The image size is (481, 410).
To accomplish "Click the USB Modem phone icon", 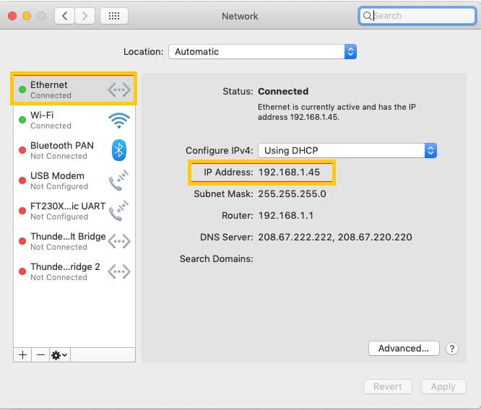I will pyautogui.click(x=118, y=180).
